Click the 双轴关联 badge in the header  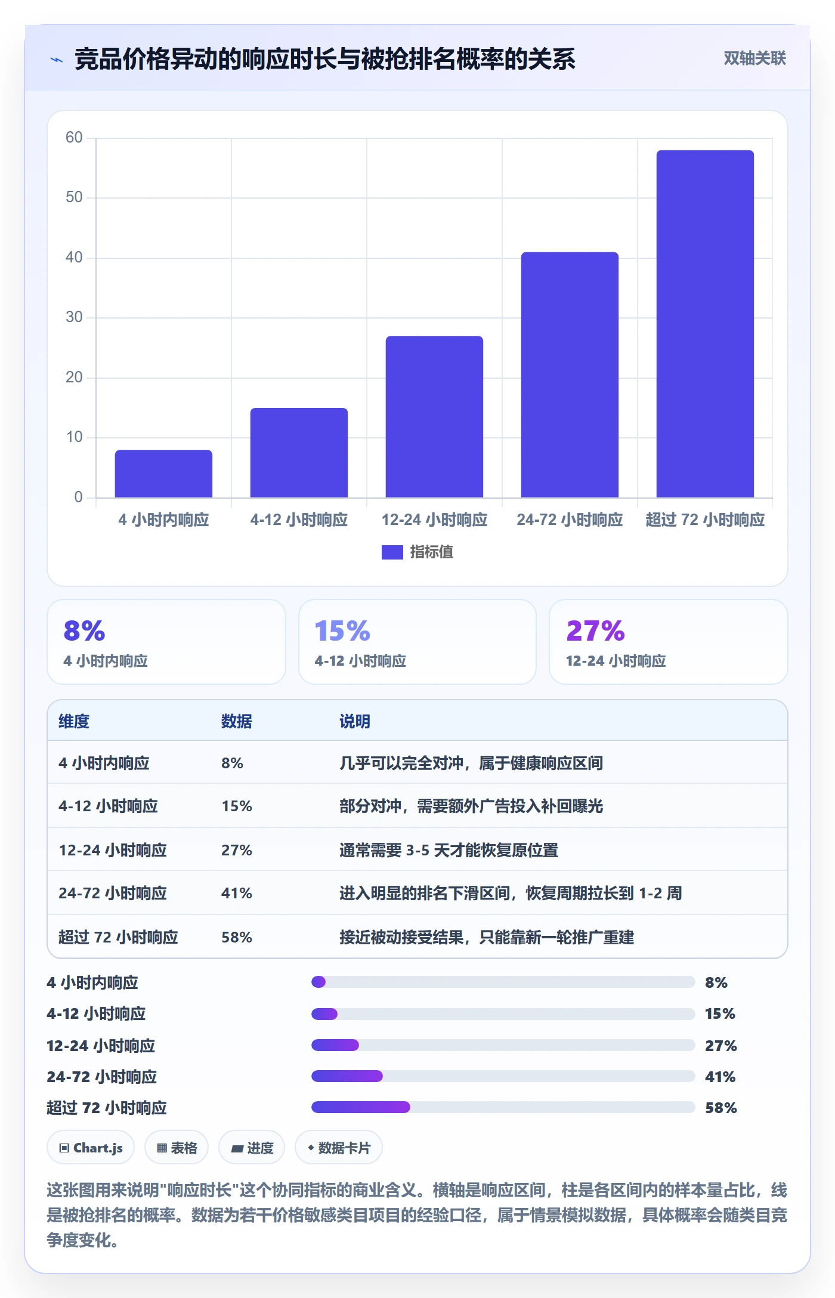(754, 58)
